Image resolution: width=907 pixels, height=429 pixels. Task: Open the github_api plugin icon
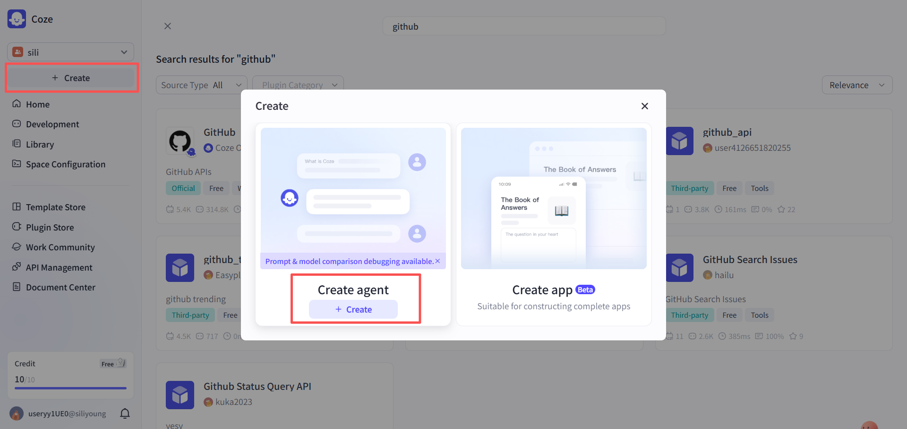(679, 141)
